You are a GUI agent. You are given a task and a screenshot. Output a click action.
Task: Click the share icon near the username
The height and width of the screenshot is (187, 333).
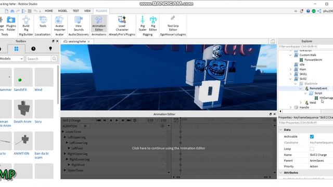click(x=319, y=11)
